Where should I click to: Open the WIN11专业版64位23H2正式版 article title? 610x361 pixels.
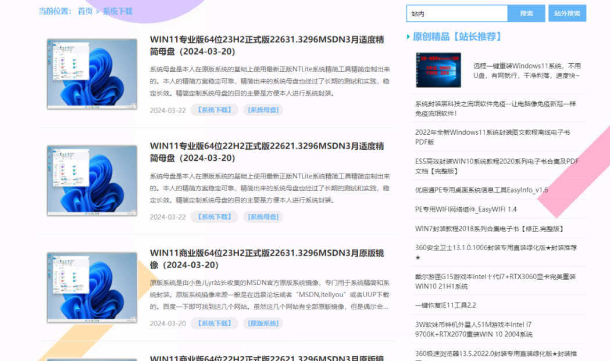tap(267, 45)
